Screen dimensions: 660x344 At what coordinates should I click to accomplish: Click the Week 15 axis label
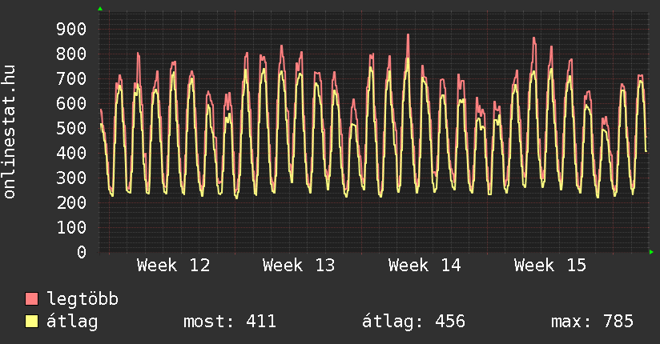tap(550, 265)
